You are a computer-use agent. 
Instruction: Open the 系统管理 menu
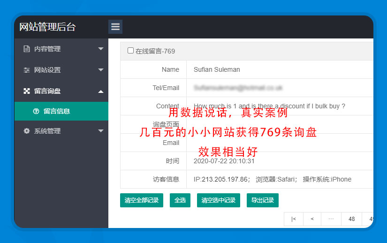pyautogui.click(x=61, y=131)
